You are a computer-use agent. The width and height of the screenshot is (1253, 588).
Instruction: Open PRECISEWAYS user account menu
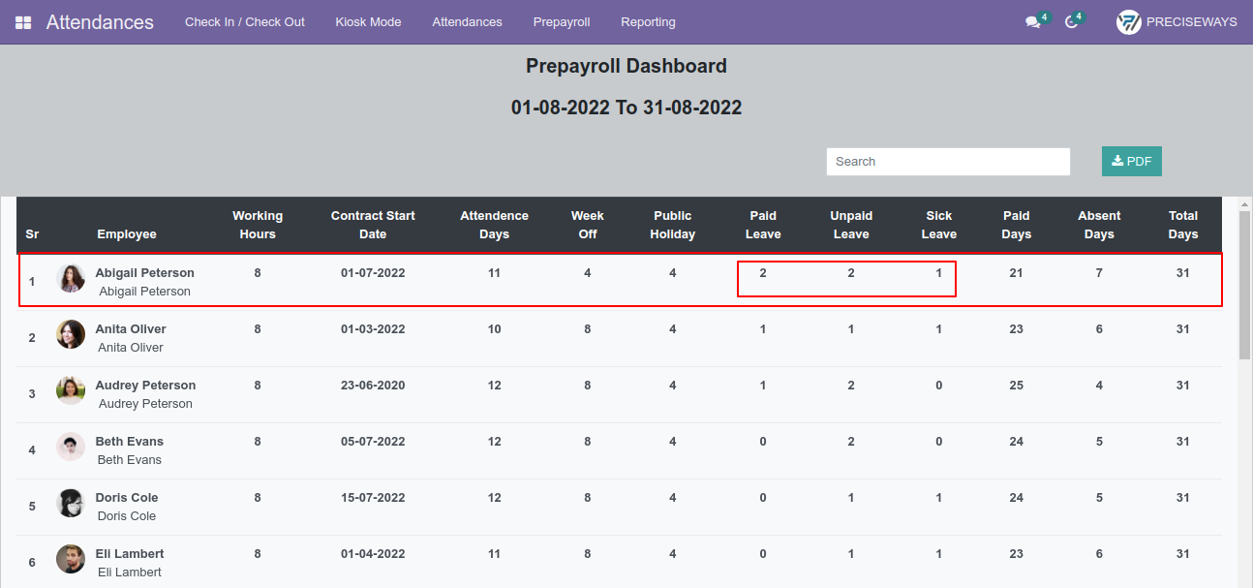(x=1177, y=22)
